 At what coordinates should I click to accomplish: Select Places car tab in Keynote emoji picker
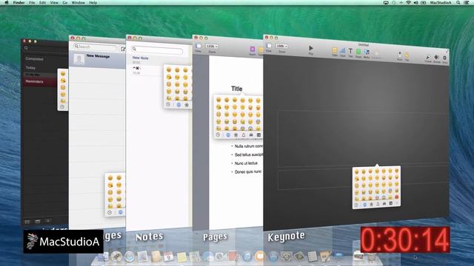click(384, 204)
